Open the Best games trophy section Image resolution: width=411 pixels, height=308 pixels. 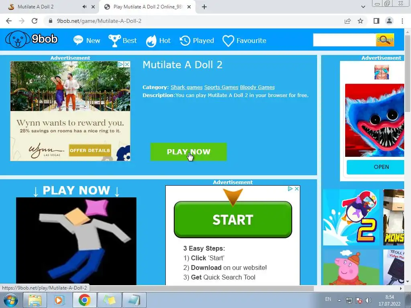[x=123, y=41]
